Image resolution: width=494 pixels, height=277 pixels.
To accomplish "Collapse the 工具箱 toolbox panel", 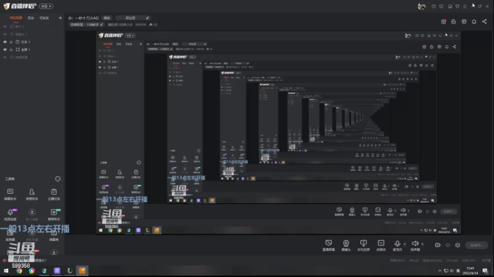I will [57, 179].
